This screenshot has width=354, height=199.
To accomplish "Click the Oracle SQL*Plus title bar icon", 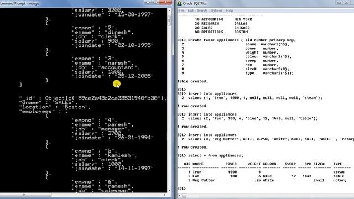I will pos(179,3).
